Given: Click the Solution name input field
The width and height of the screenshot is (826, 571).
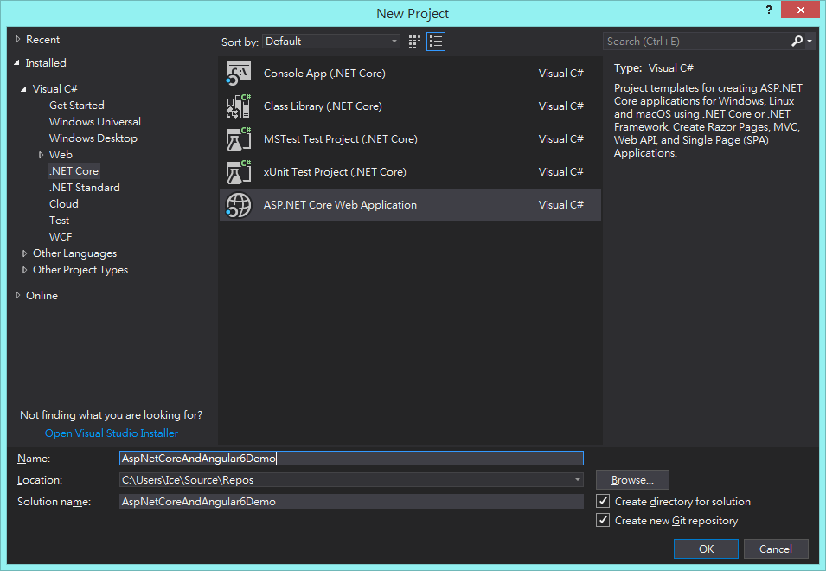Looking at the screenshot, I should point(351,502).
